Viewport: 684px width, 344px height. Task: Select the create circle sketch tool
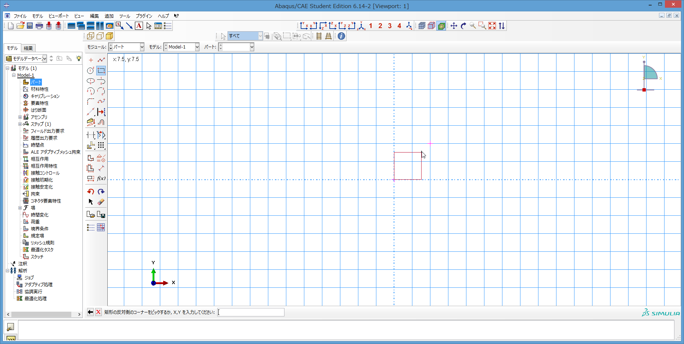coord(91,71)
